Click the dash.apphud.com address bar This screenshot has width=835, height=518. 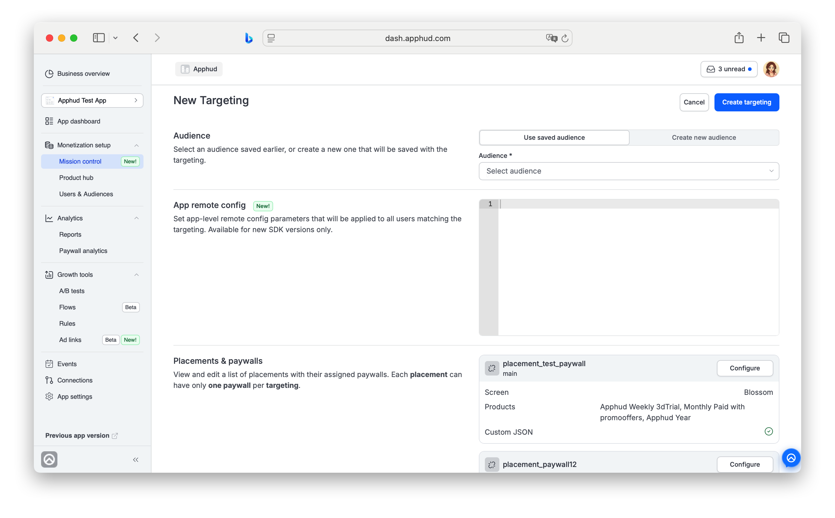click(417, 38)
